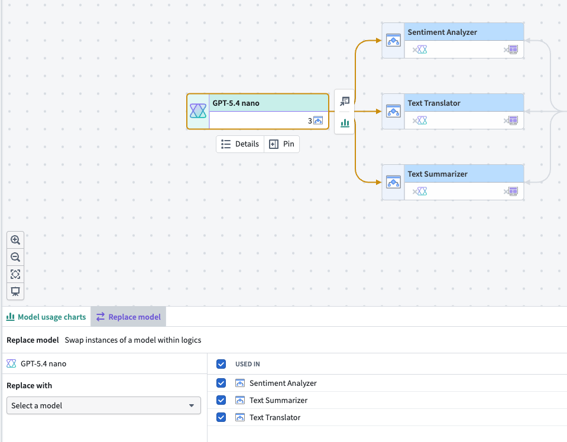Image resolution: width=567 pixels, height=442 pixels.
Task: Click the Text Translator logic node icon
Action: [x=393, y=111]
